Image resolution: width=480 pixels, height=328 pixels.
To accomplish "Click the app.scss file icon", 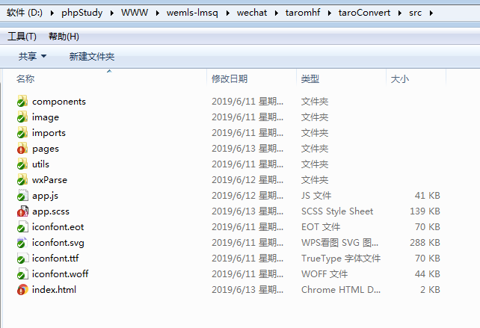I will 22,211.
